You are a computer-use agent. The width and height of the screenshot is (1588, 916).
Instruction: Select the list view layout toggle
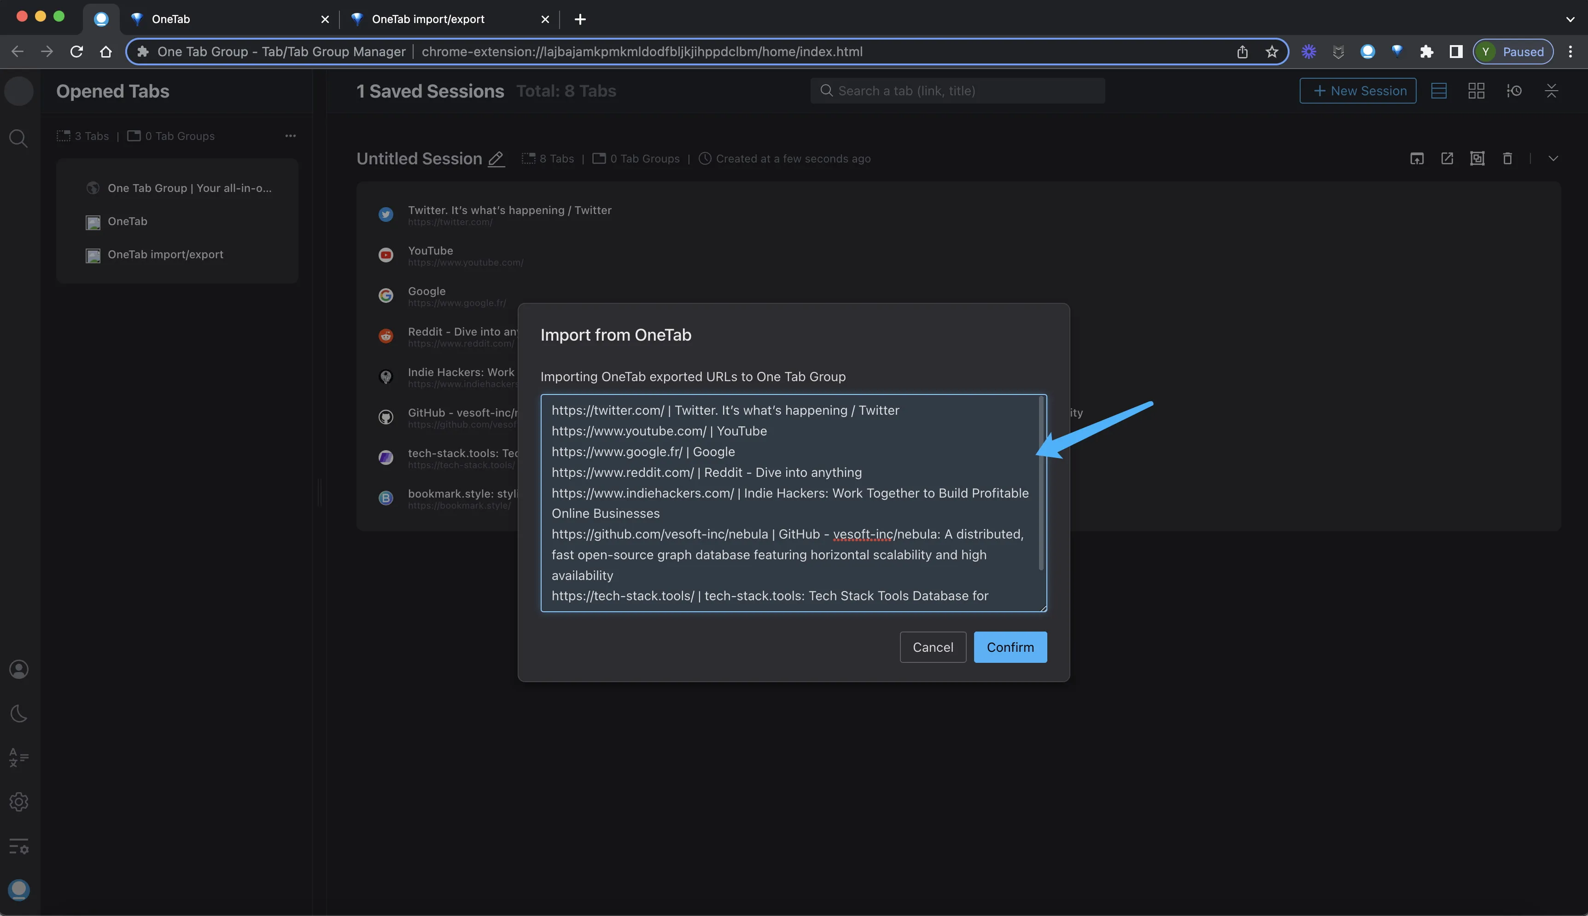click(1439, 91)
